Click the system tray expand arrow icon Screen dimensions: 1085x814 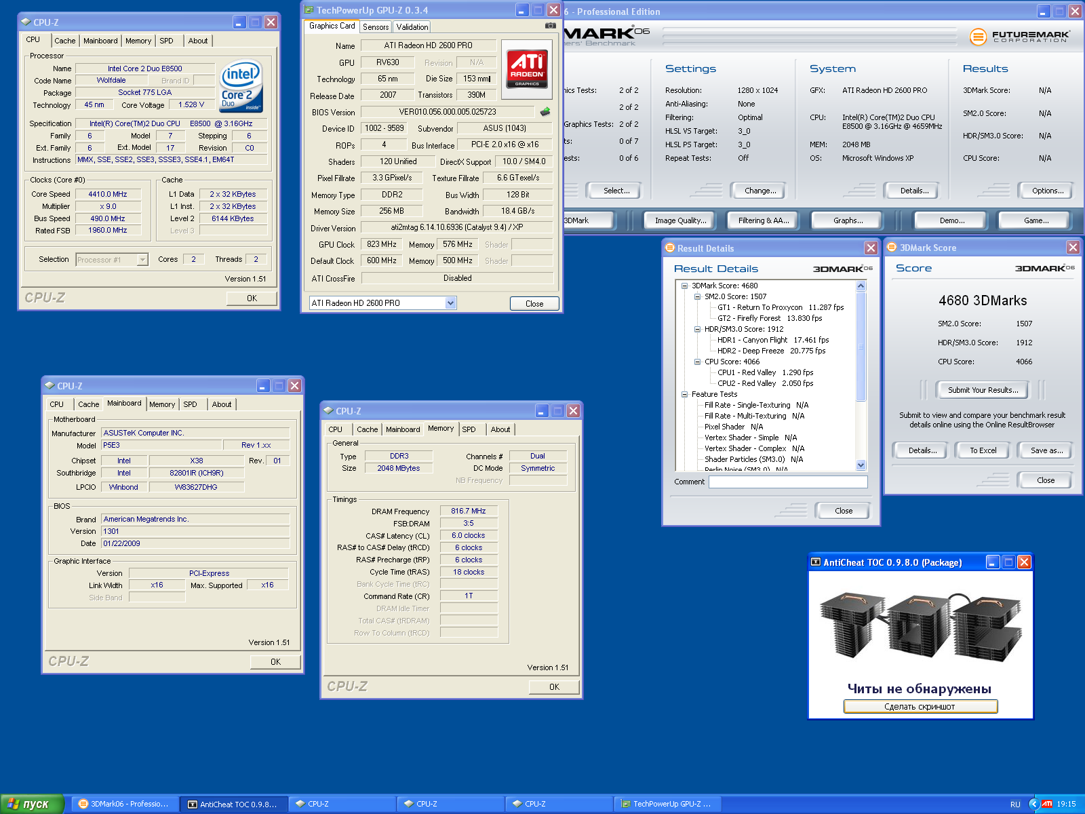(1033, 804)
